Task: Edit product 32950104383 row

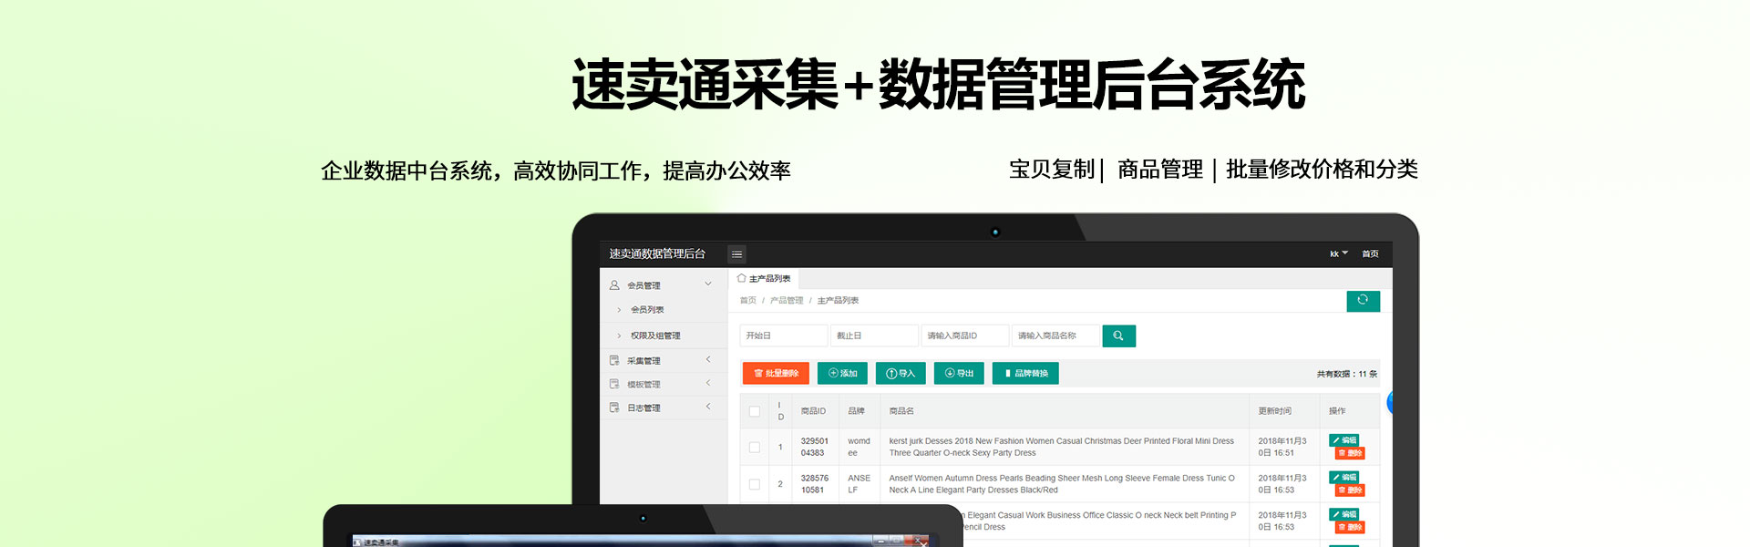Action: coord(1344,440)
